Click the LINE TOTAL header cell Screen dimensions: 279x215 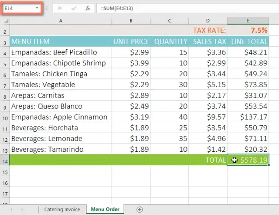click(248, 41)
